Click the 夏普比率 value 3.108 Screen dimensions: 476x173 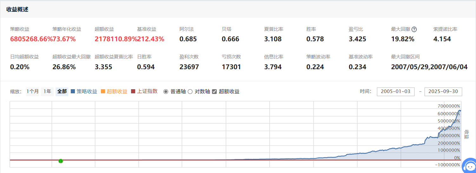[x=273, y=39]
